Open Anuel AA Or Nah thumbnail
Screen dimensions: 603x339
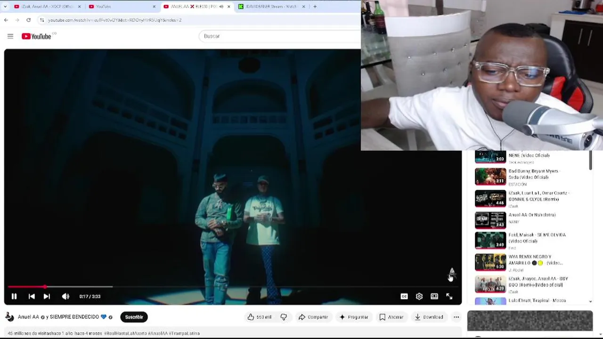pos(490,220)
